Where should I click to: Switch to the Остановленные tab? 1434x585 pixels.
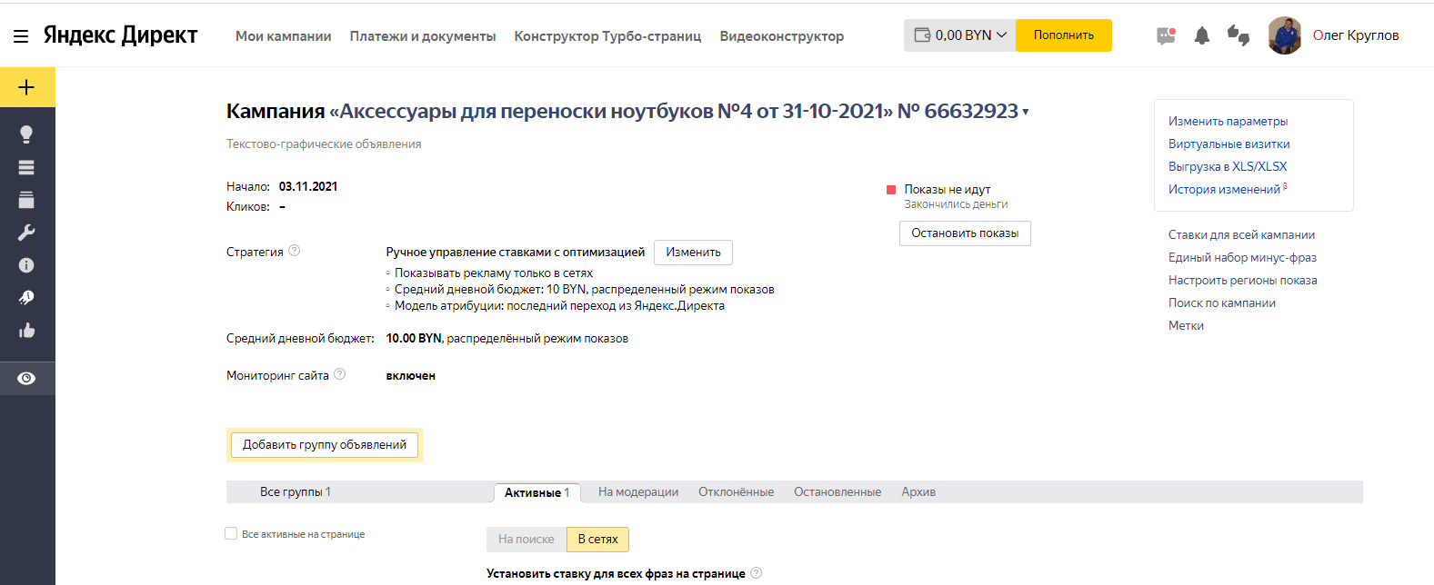pos(837,491)
